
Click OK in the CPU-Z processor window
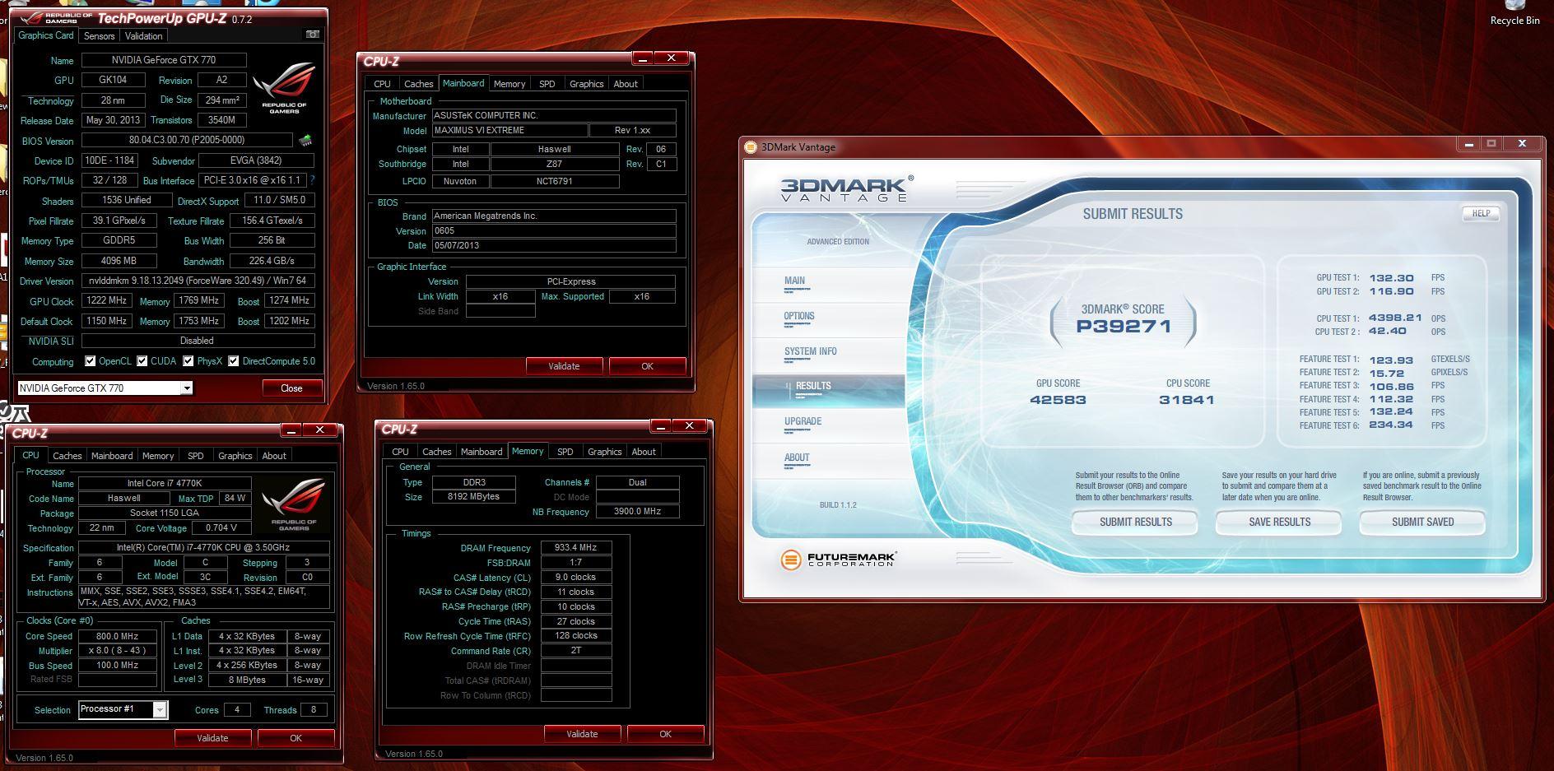[295, 738]
